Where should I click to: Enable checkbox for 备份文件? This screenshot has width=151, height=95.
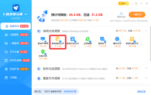pos(120,41)
